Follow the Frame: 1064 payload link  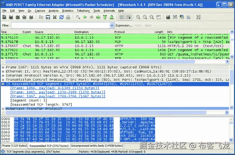(55, 88)
